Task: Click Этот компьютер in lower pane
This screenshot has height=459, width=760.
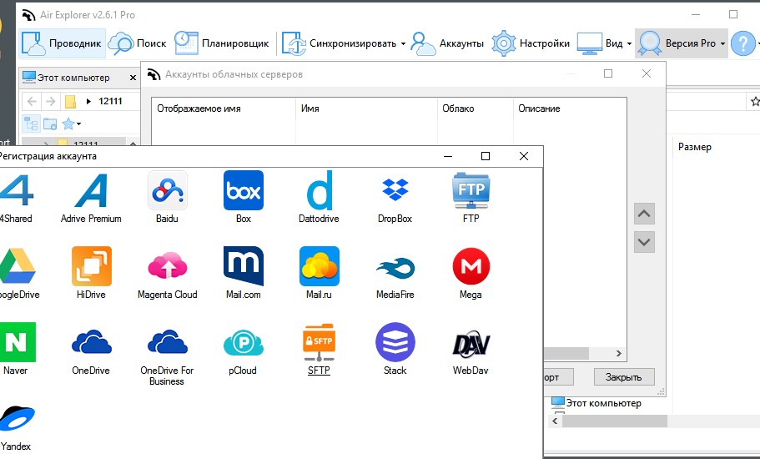Action: click(x=596, y=403)
